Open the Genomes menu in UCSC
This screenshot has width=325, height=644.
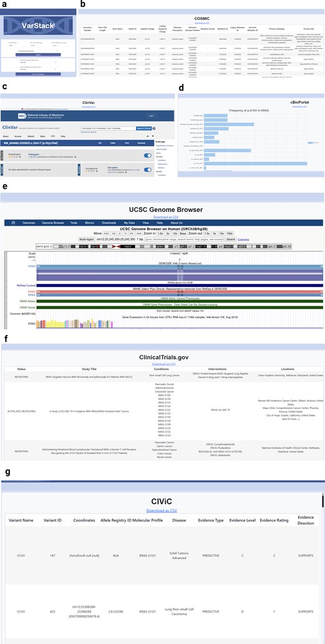point(29,223)
